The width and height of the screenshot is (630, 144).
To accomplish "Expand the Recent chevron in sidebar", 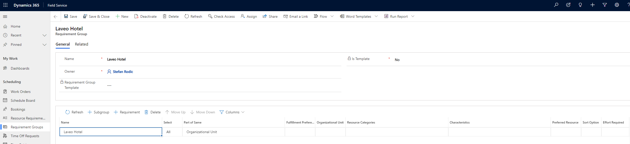I will point(45,35).
